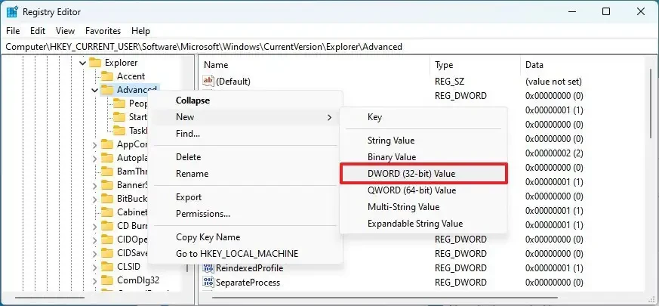The width and height of the screenshot is (659, 306).
Task: Open the Favorites menu
Action: click(x=103, y=31)
